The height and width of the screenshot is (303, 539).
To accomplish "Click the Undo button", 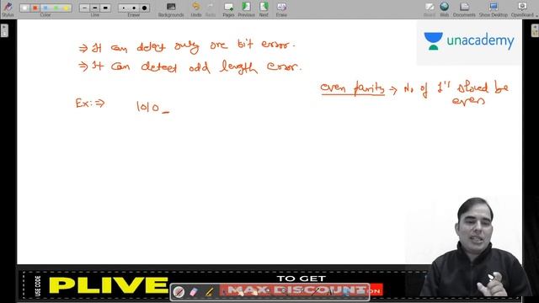I will (x=196, y=9).
